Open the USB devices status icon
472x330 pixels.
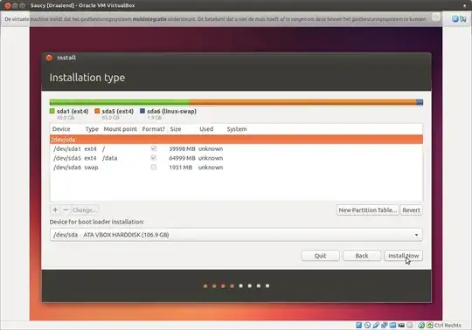point(376,325)
